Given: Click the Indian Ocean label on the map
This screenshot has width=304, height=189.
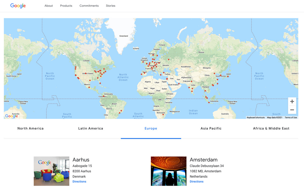Looking at the screenshot, I should tap(193, 112).
